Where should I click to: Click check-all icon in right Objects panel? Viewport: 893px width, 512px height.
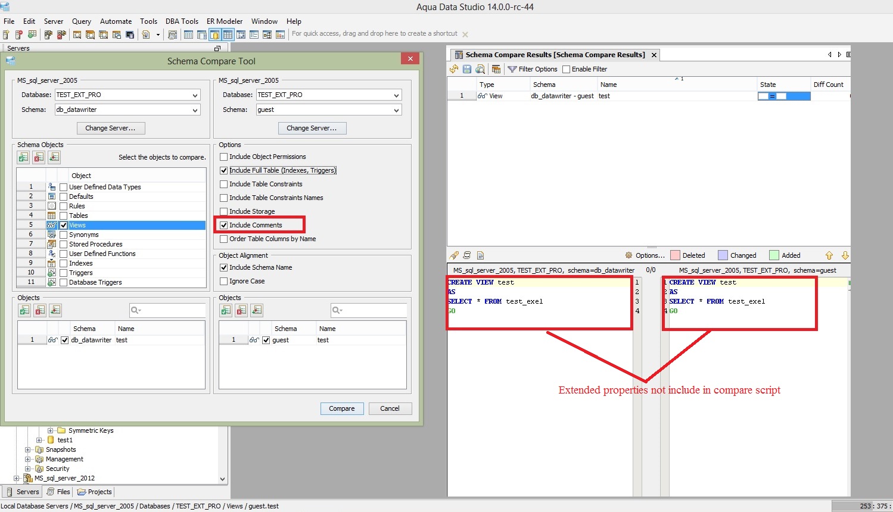pyautogui.click(x=226, y=310)
